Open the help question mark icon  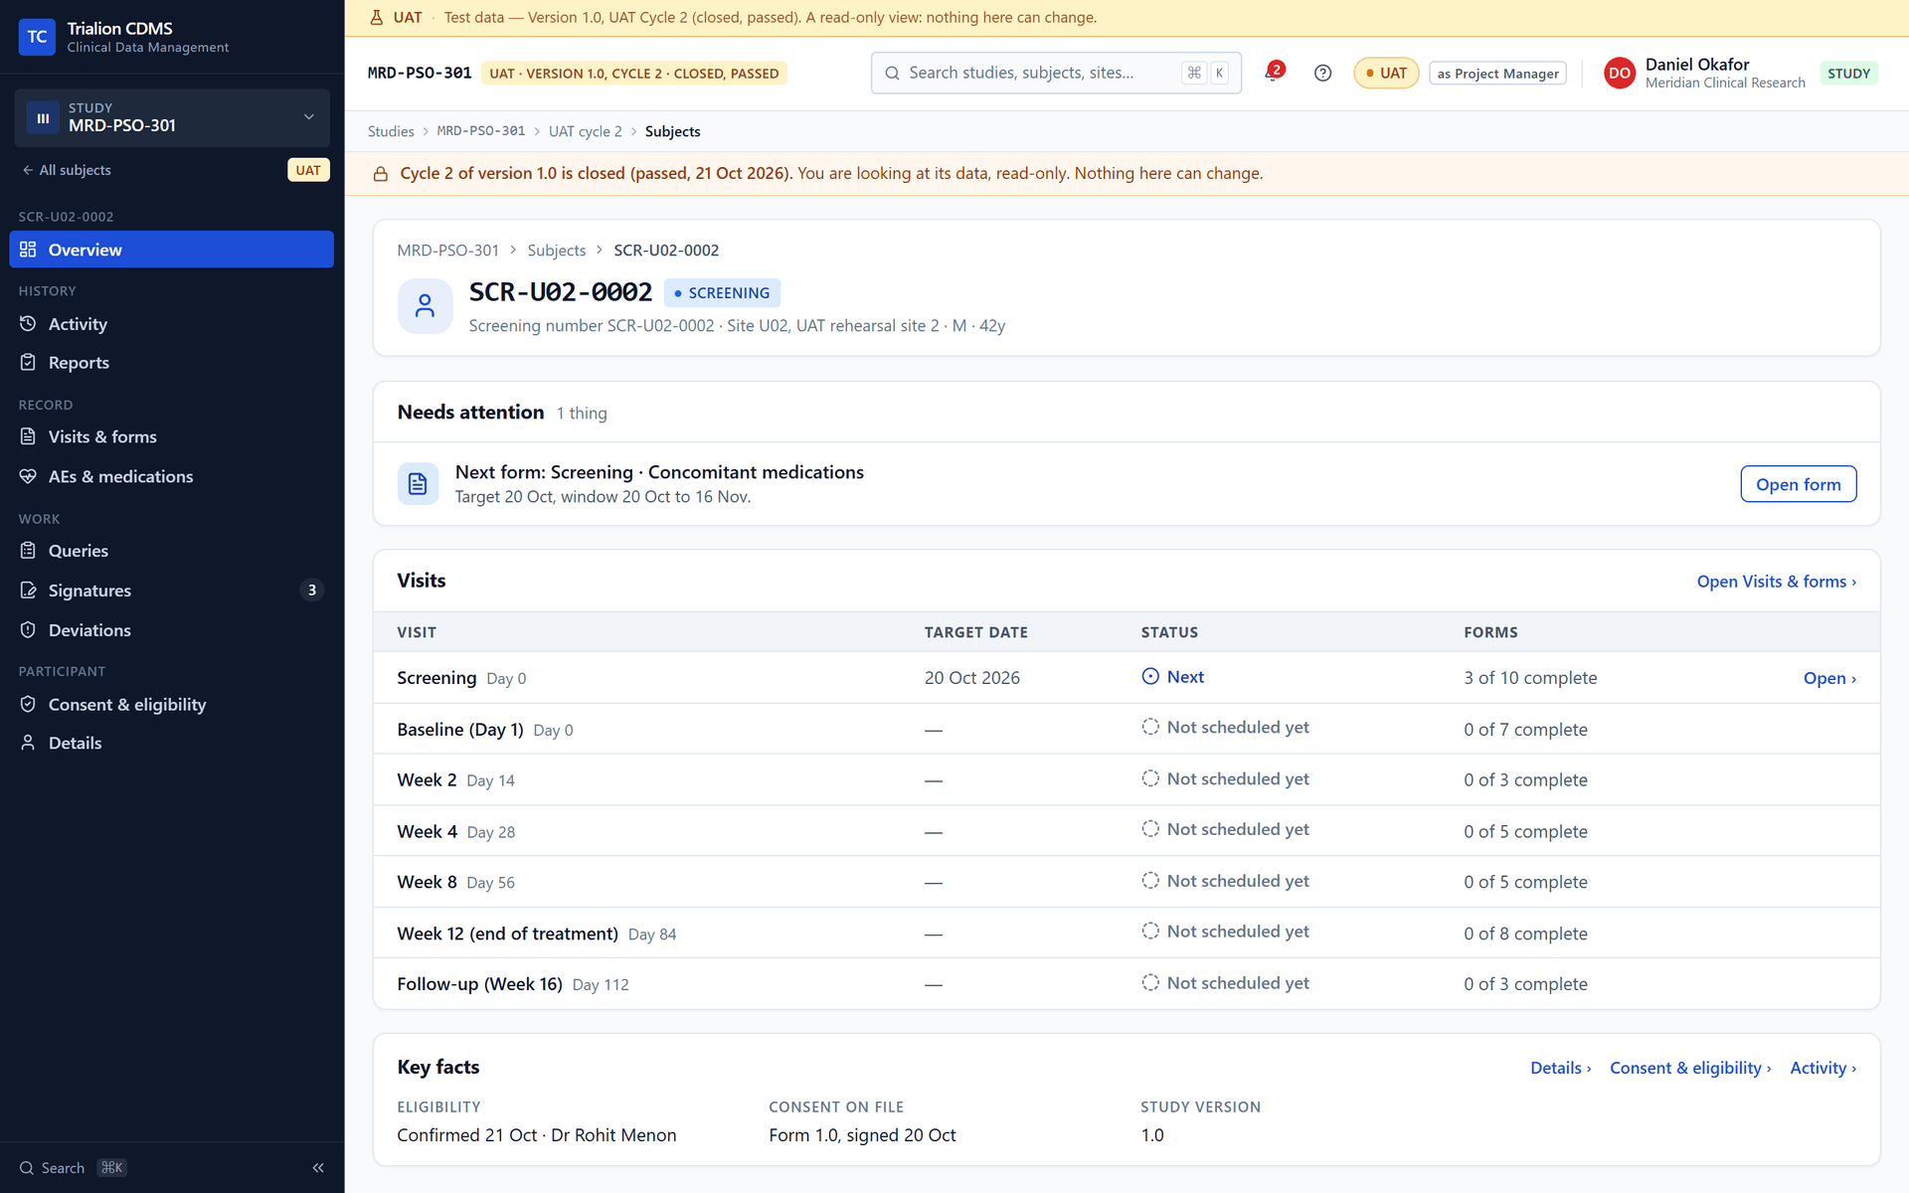[1322, 73]
